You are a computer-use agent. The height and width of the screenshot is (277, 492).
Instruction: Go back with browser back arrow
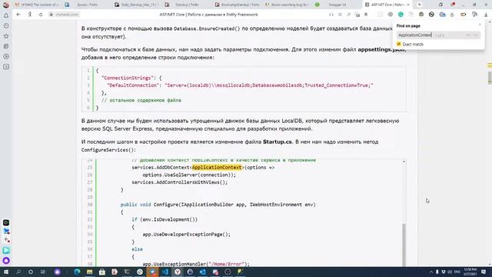(18, 15)
